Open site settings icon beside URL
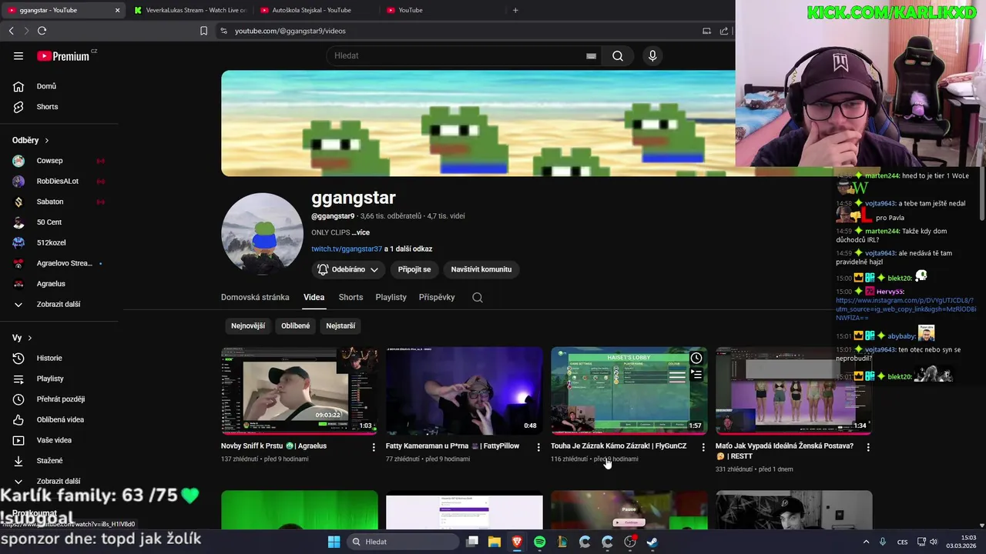 [223, 31]
